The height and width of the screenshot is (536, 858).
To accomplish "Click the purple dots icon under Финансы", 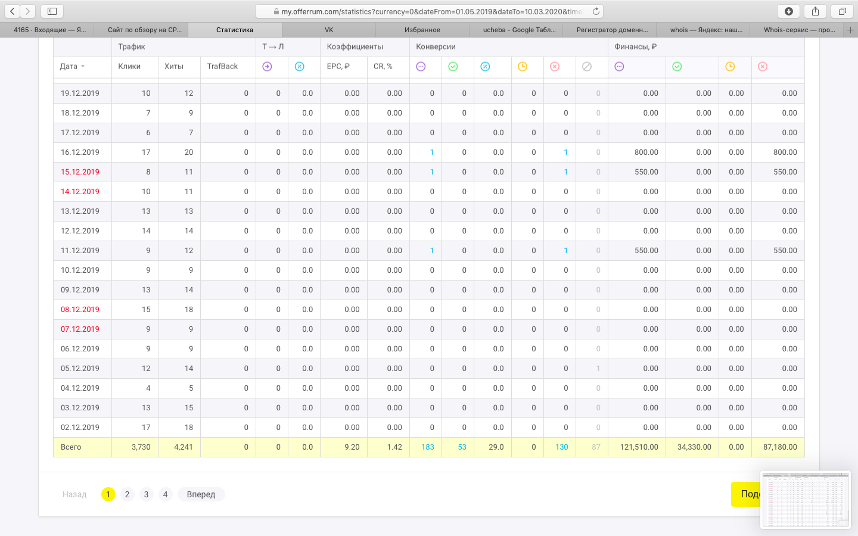I will (619, 67).
